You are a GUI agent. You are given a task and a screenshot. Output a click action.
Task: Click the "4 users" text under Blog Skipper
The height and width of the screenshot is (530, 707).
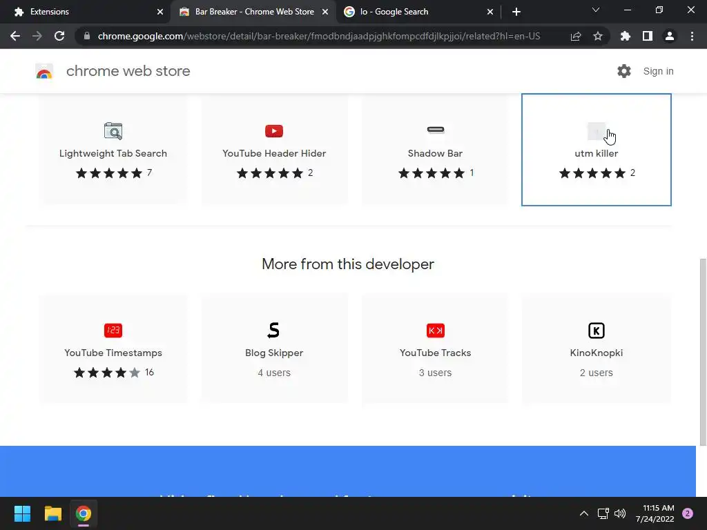[274, 373]
